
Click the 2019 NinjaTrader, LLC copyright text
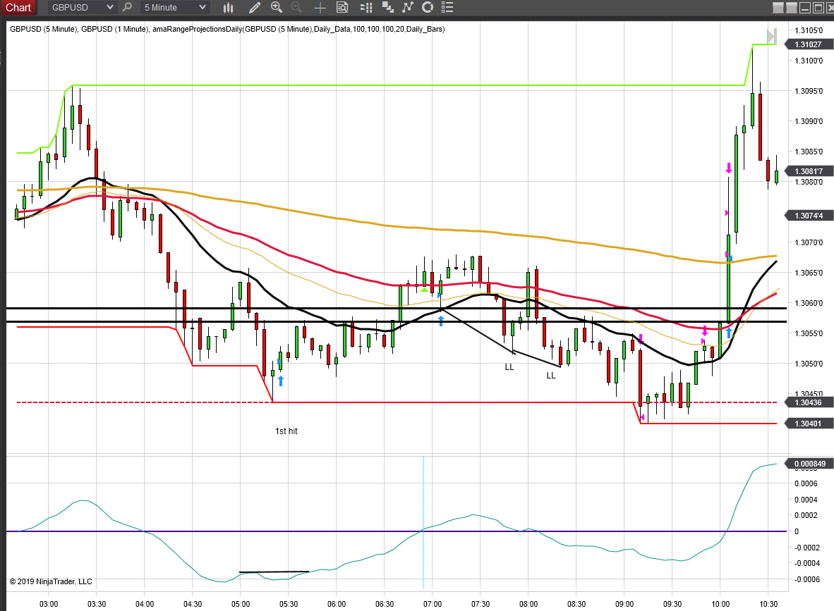(x=51, y=581)
